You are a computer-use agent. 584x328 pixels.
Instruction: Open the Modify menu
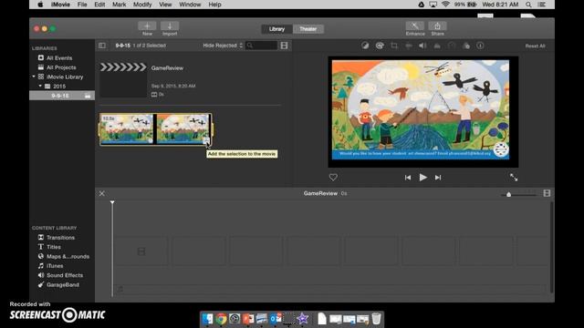(142, 5)
